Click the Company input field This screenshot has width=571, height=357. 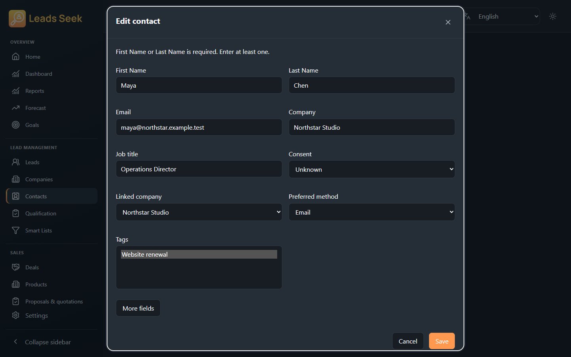click(x=372, y=127)
